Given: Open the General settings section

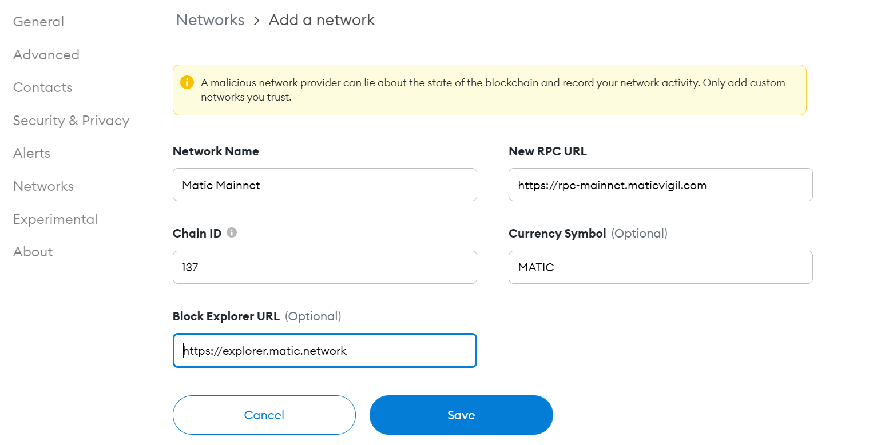Looking at the screenshot, I should pos(38,22).
